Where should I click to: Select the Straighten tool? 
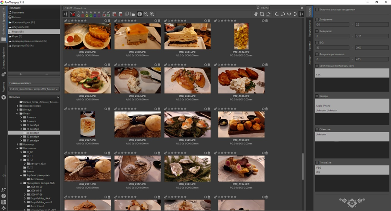pos(268,14)
